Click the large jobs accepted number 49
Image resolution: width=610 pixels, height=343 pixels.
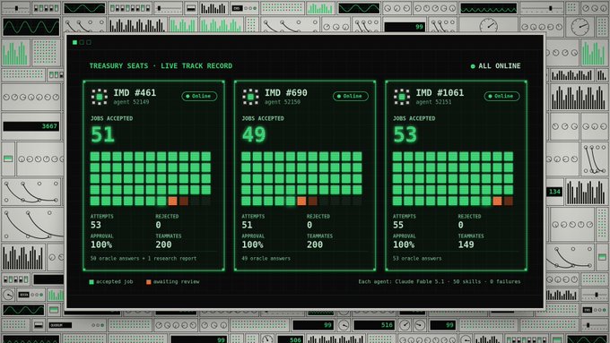pos(254,135)
